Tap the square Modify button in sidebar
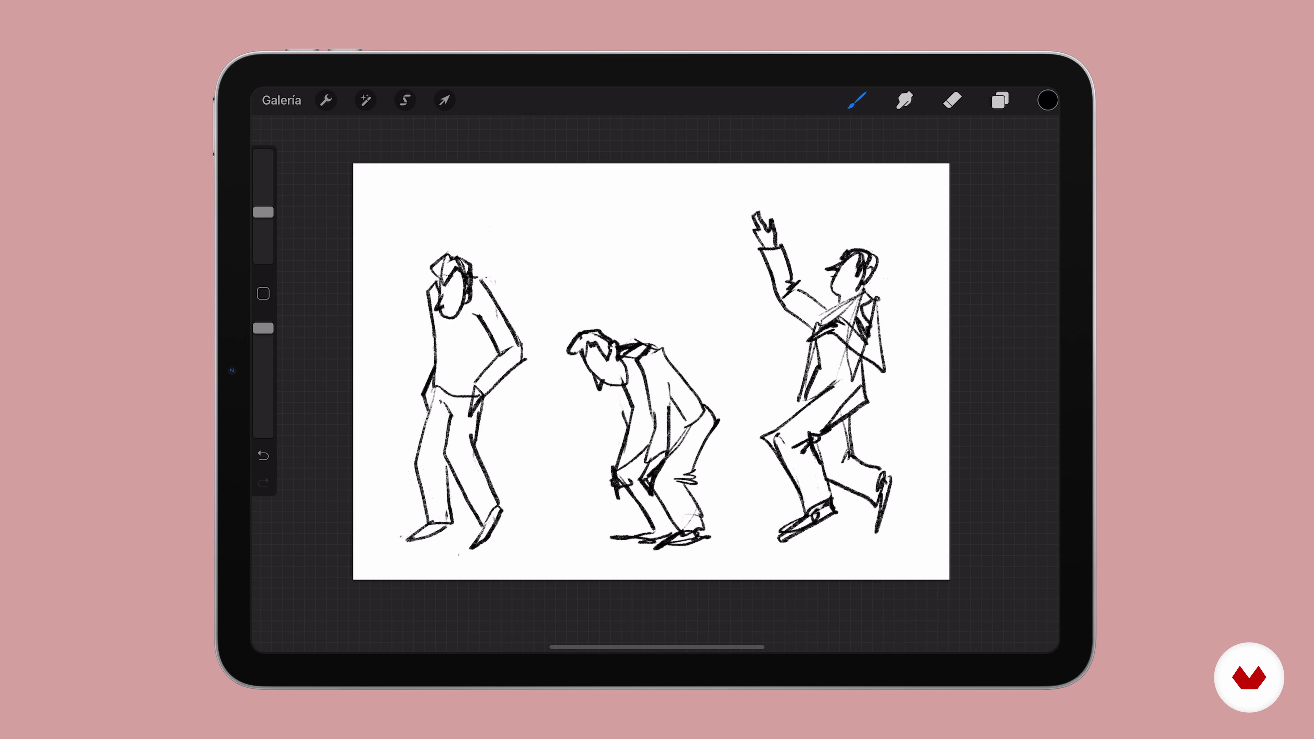The image size is (1314, 739). [x=263, y=294]
